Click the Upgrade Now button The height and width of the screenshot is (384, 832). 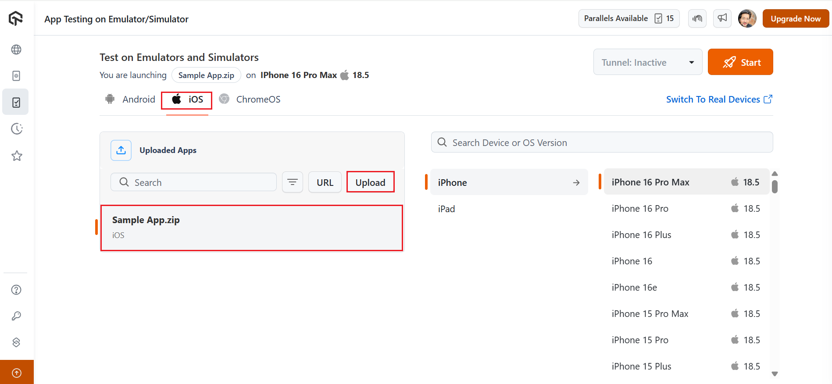pos(796,18)
